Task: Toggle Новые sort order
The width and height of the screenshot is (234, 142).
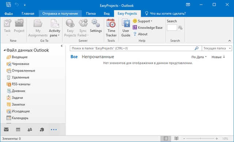Action: [218, 57]
